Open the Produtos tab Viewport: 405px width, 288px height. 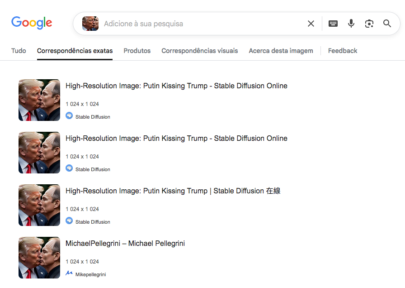point(137,51)
